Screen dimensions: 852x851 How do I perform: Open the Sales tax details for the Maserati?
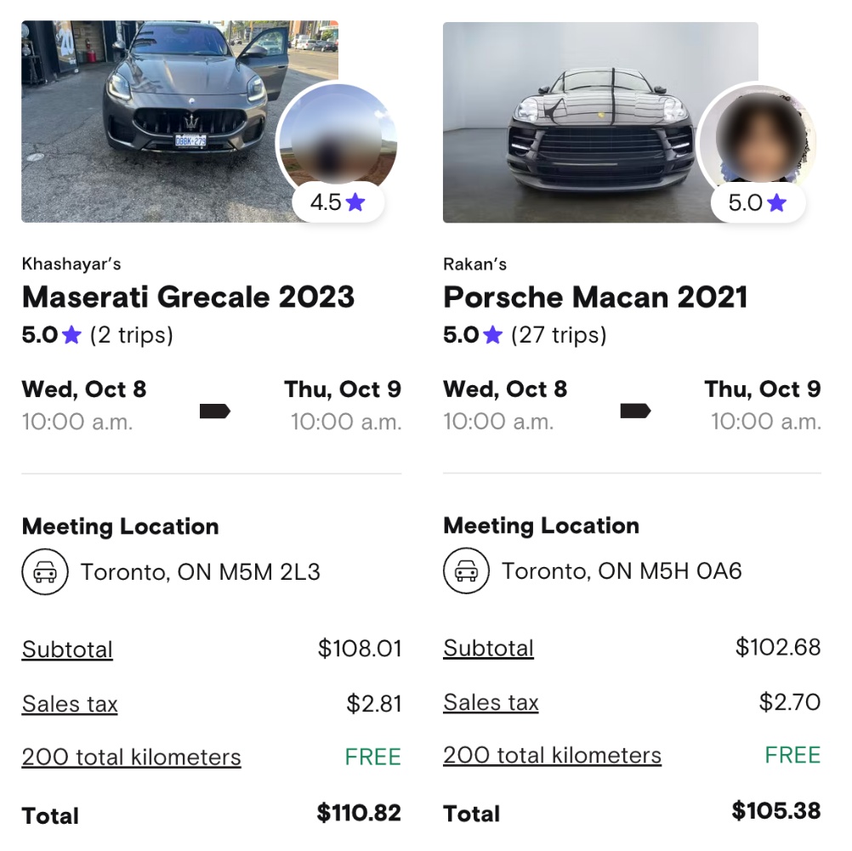[x=69, y=704]
